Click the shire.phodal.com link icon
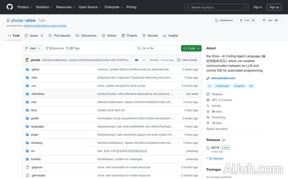The width and height of the screenshot is (288, 179). (208, 78)
